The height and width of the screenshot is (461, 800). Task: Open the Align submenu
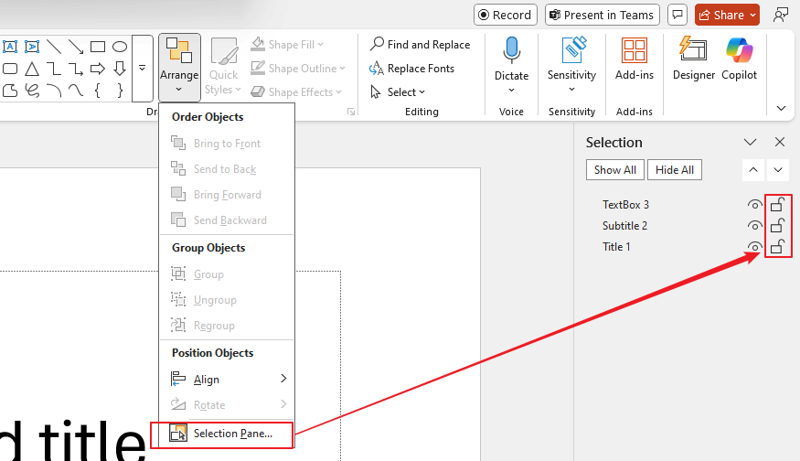click(x=227, y=380)
